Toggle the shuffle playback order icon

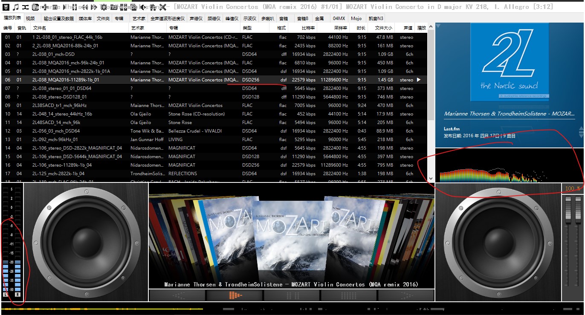pyautogui.click(x=26, y=7)
